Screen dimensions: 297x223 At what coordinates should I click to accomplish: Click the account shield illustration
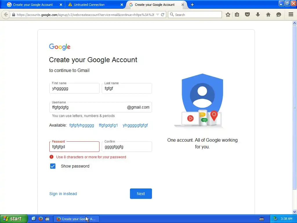tap(199, 100)
